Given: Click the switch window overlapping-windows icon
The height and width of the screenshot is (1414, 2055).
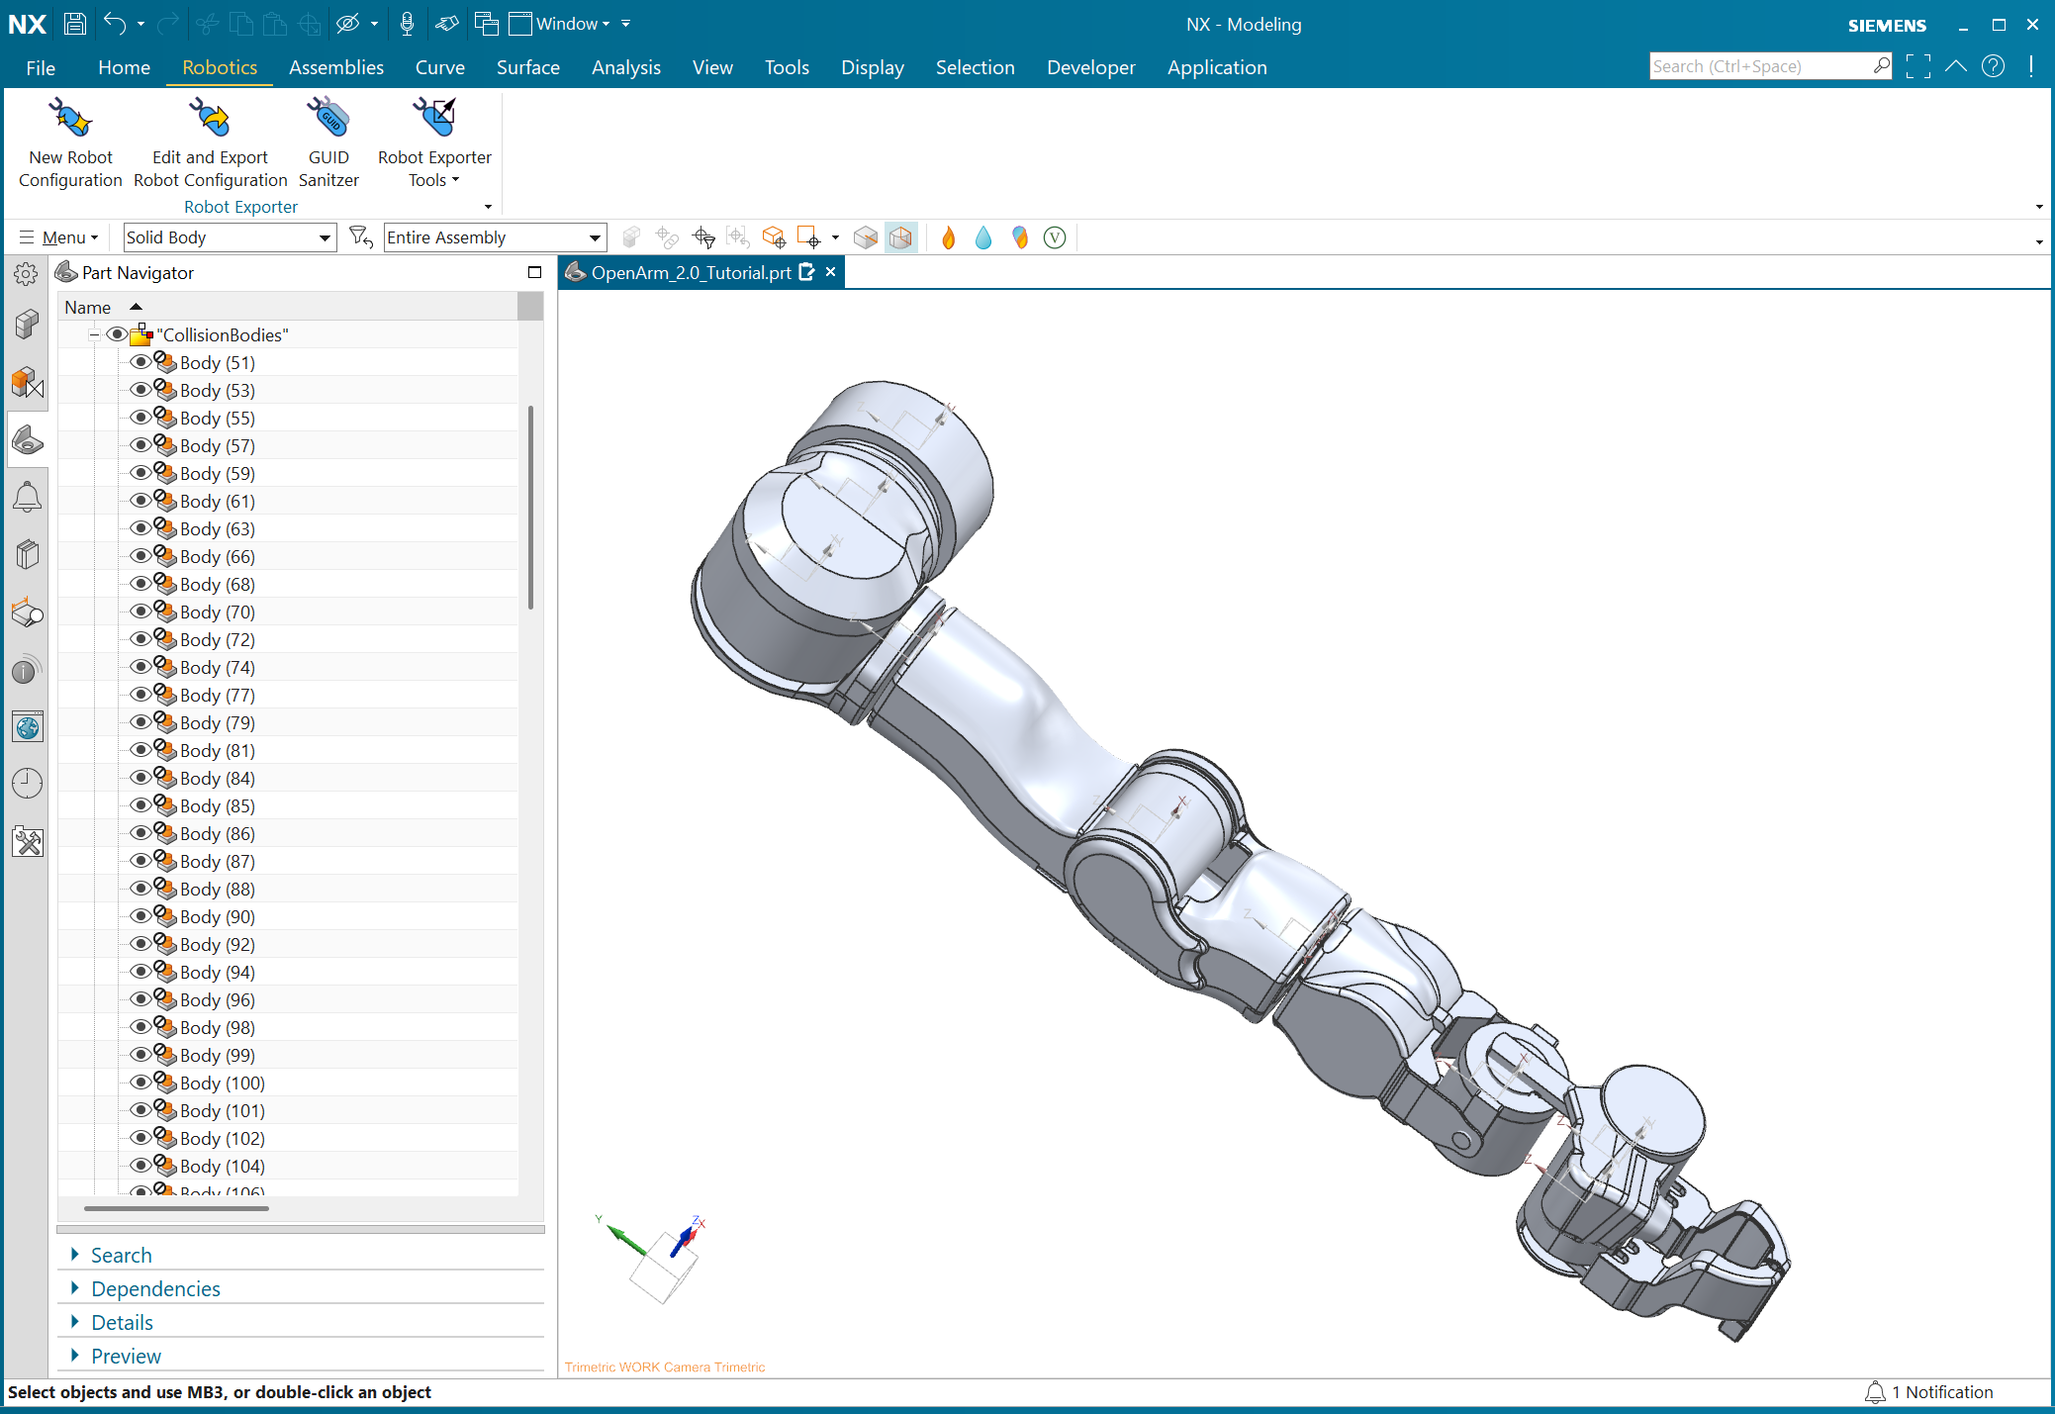Looking at the screenshot, I should pos(486,24).
